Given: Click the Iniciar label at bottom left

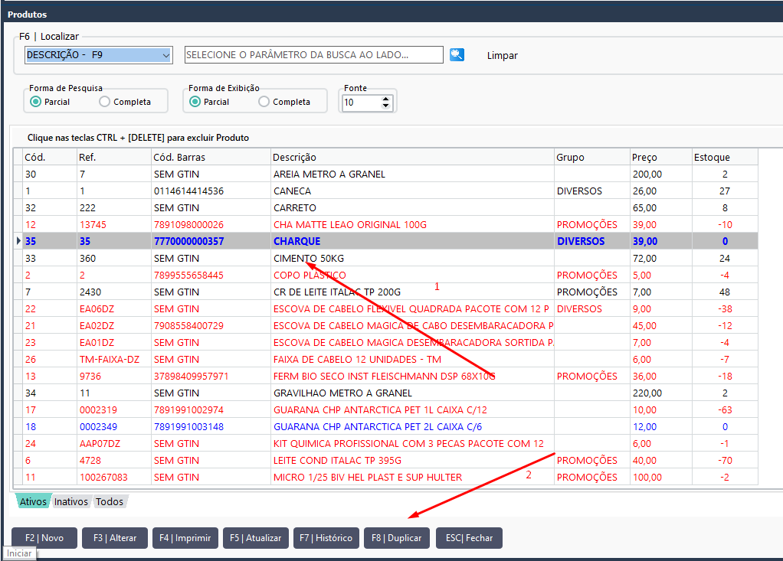Looking at the screenshot, I should [19, 553].
